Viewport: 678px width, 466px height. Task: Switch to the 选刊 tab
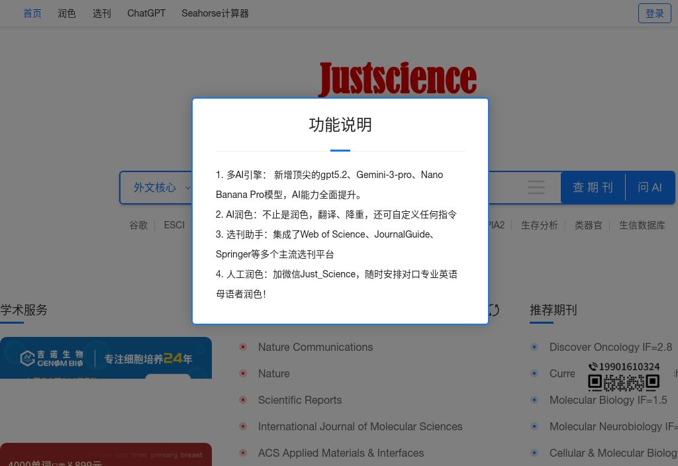click(x=102, y=13)
